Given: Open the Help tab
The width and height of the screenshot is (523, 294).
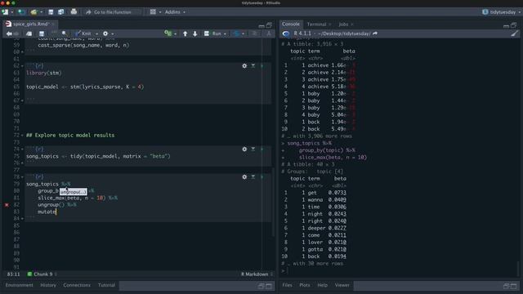Looking at the screenshot, I should click(x=322, y=285).
